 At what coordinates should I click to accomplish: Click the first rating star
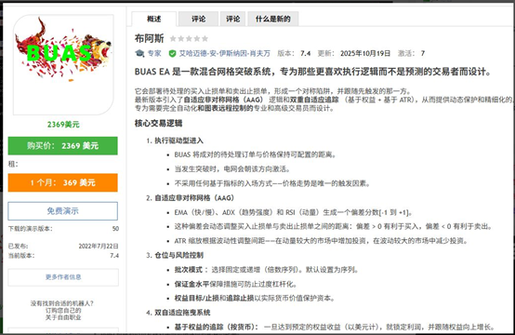pos(173,39)
